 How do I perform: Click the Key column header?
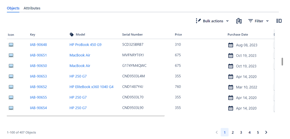[x=32, y=35]
